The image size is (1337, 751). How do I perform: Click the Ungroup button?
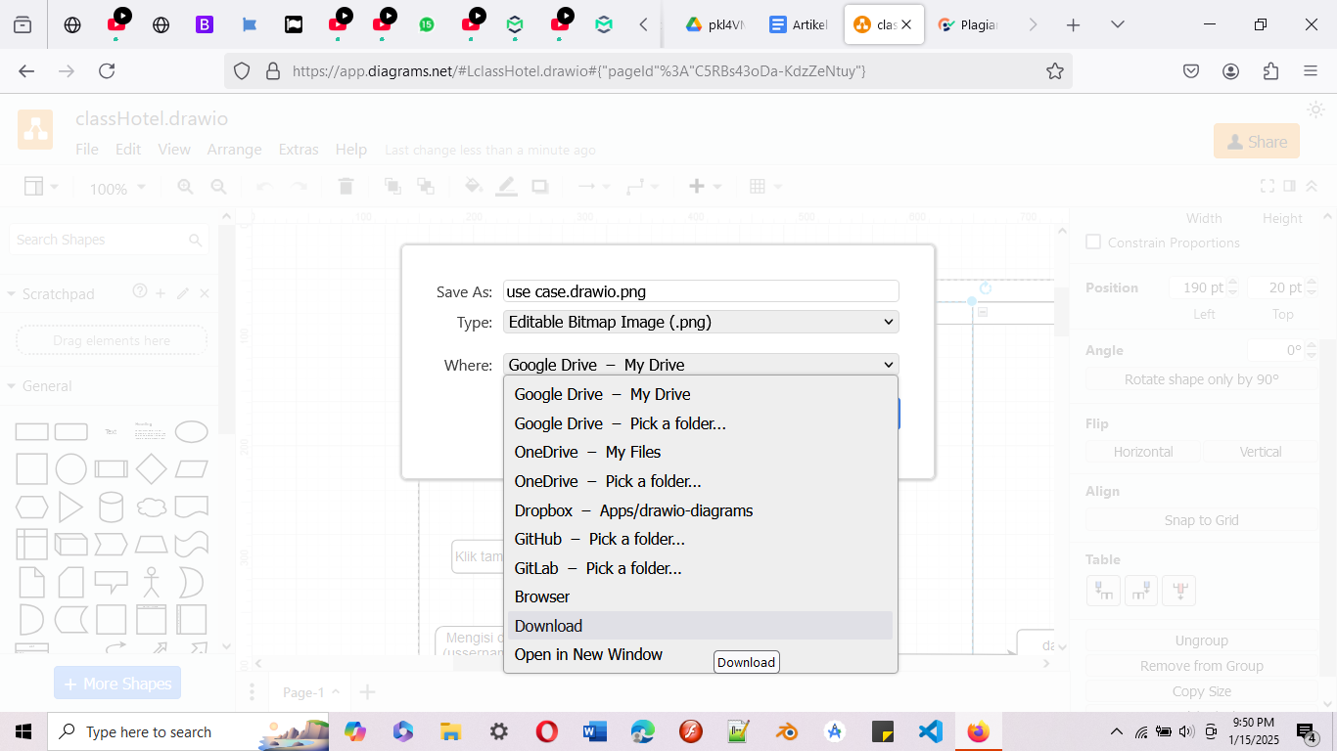[x=1201, y=641]
